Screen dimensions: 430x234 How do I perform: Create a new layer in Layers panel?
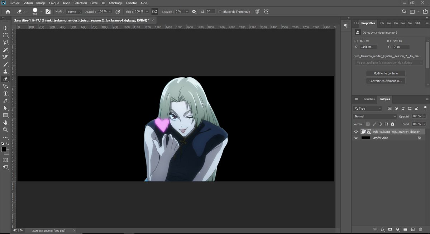click(x=413, y=229)
